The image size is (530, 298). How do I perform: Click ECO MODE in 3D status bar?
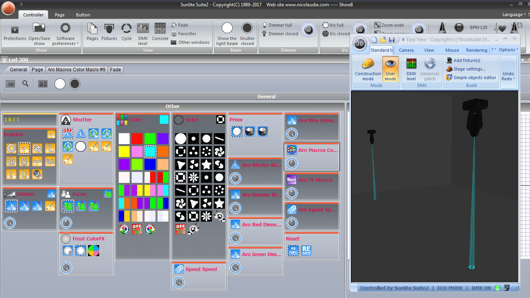click(450, 288)
